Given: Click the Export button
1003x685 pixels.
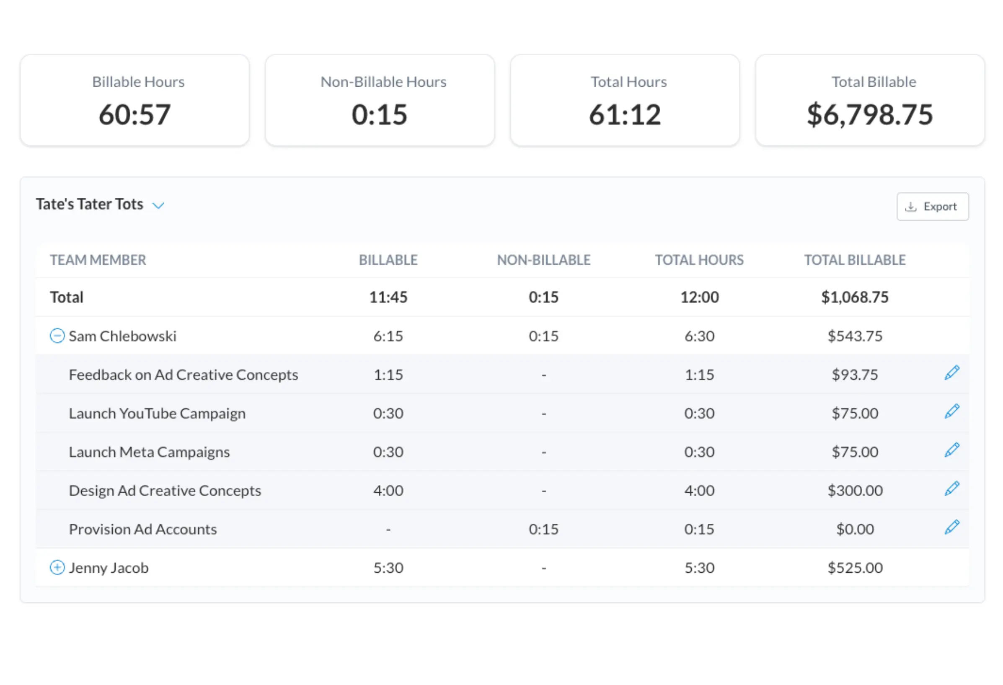Looking at the screenshot, I should 932,207.
